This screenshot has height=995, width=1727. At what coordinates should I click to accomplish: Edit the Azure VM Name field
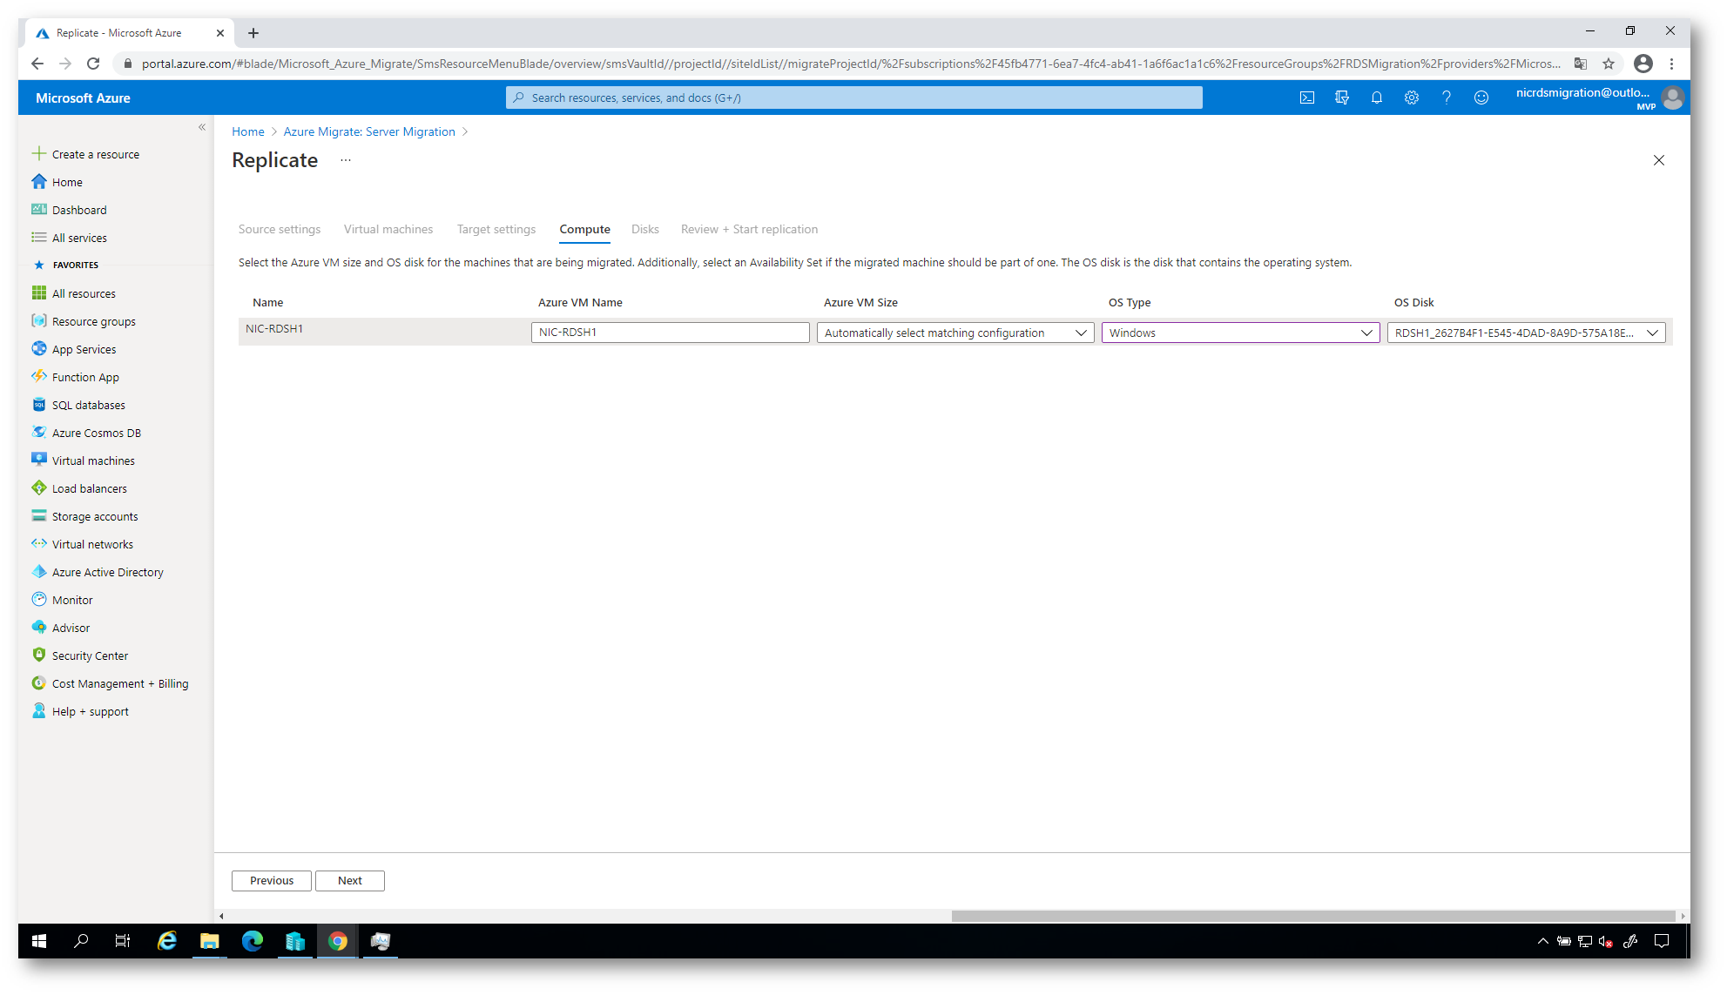670,333
